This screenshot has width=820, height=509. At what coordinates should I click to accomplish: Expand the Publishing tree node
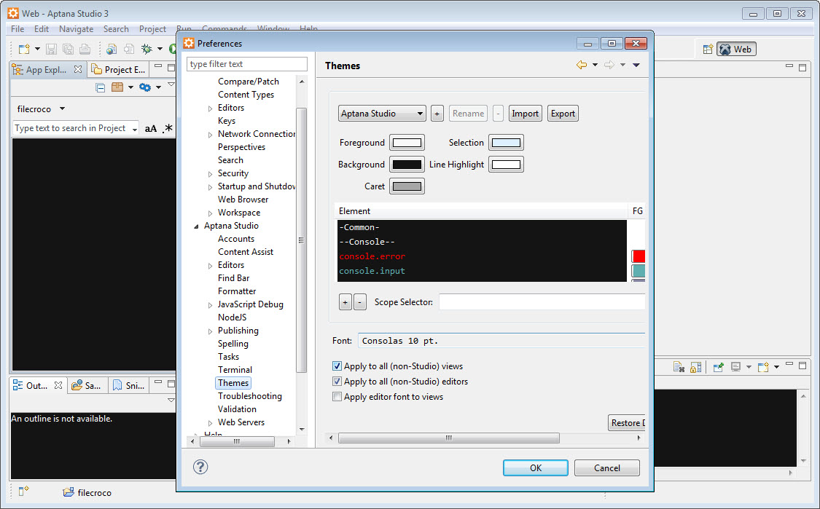[210, 331]
